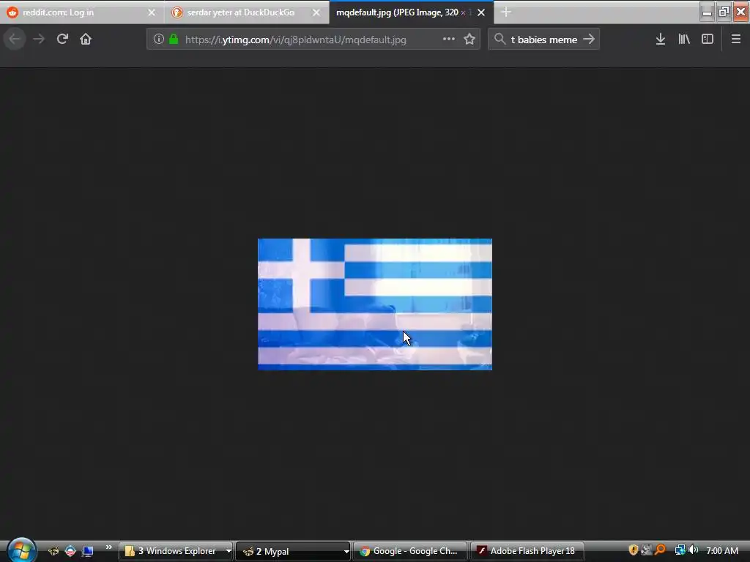Open the Library menu
Screen dimensions: 750x562
(x=684, y=40)
